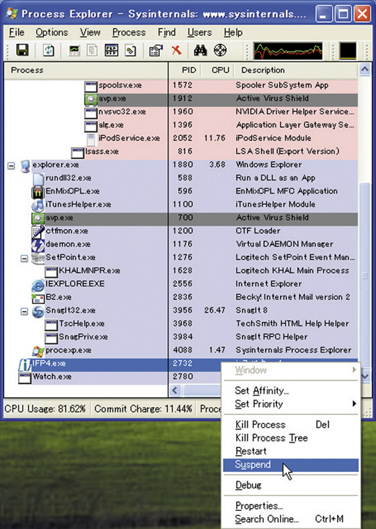Click the SnagIt32.exe icon
The image size is (376, 529).
click(38, 311)
